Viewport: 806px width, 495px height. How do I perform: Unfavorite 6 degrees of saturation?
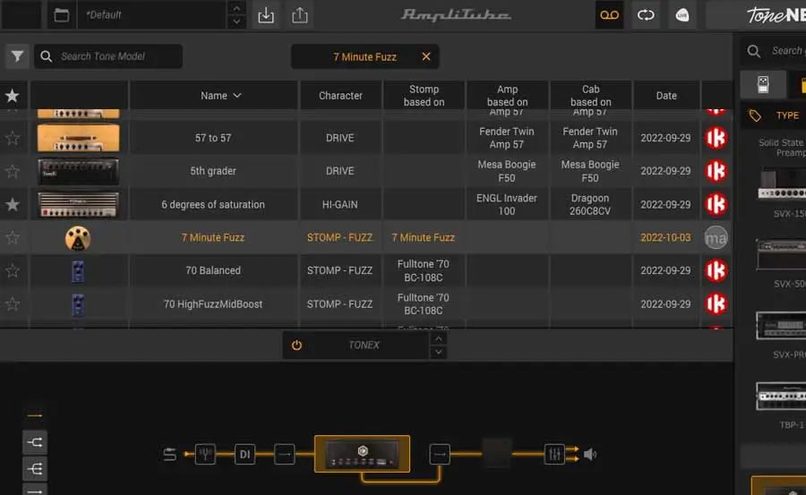click(x=13, y=205)
